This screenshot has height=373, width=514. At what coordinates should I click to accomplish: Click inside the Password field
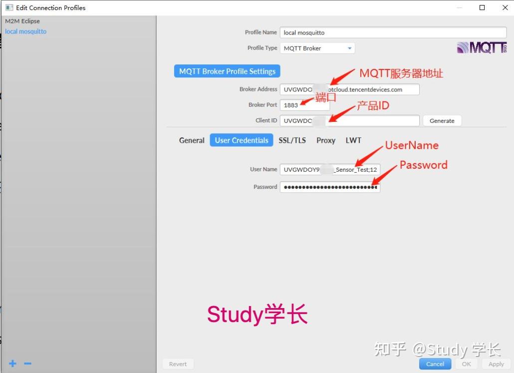point(329,187)
